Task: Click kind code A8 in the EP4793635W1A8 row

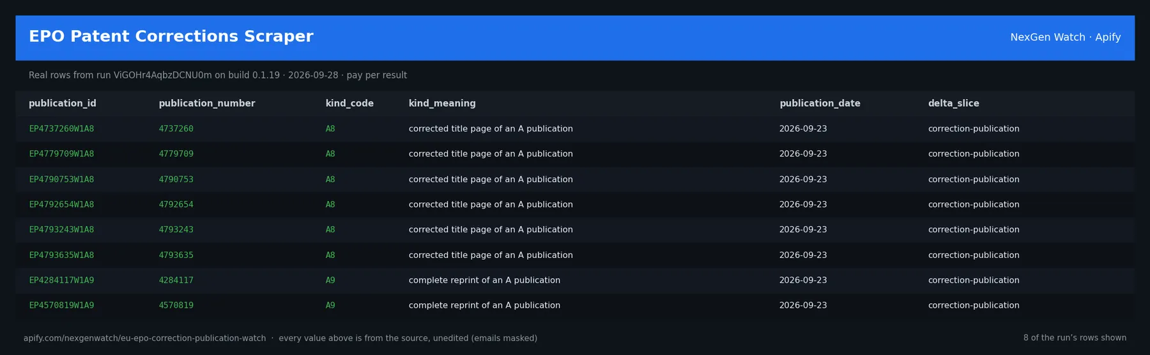Action: [x=330, y=255]
